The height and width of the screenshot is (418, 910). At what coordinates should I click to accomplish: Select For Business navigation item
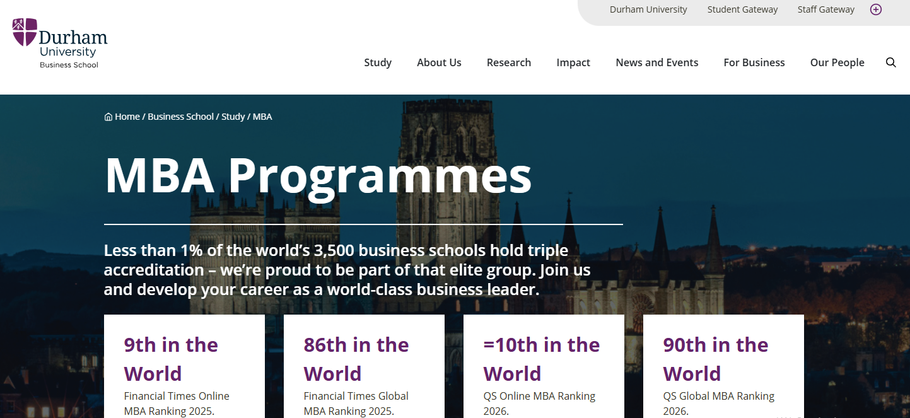[x=754, y=62]
